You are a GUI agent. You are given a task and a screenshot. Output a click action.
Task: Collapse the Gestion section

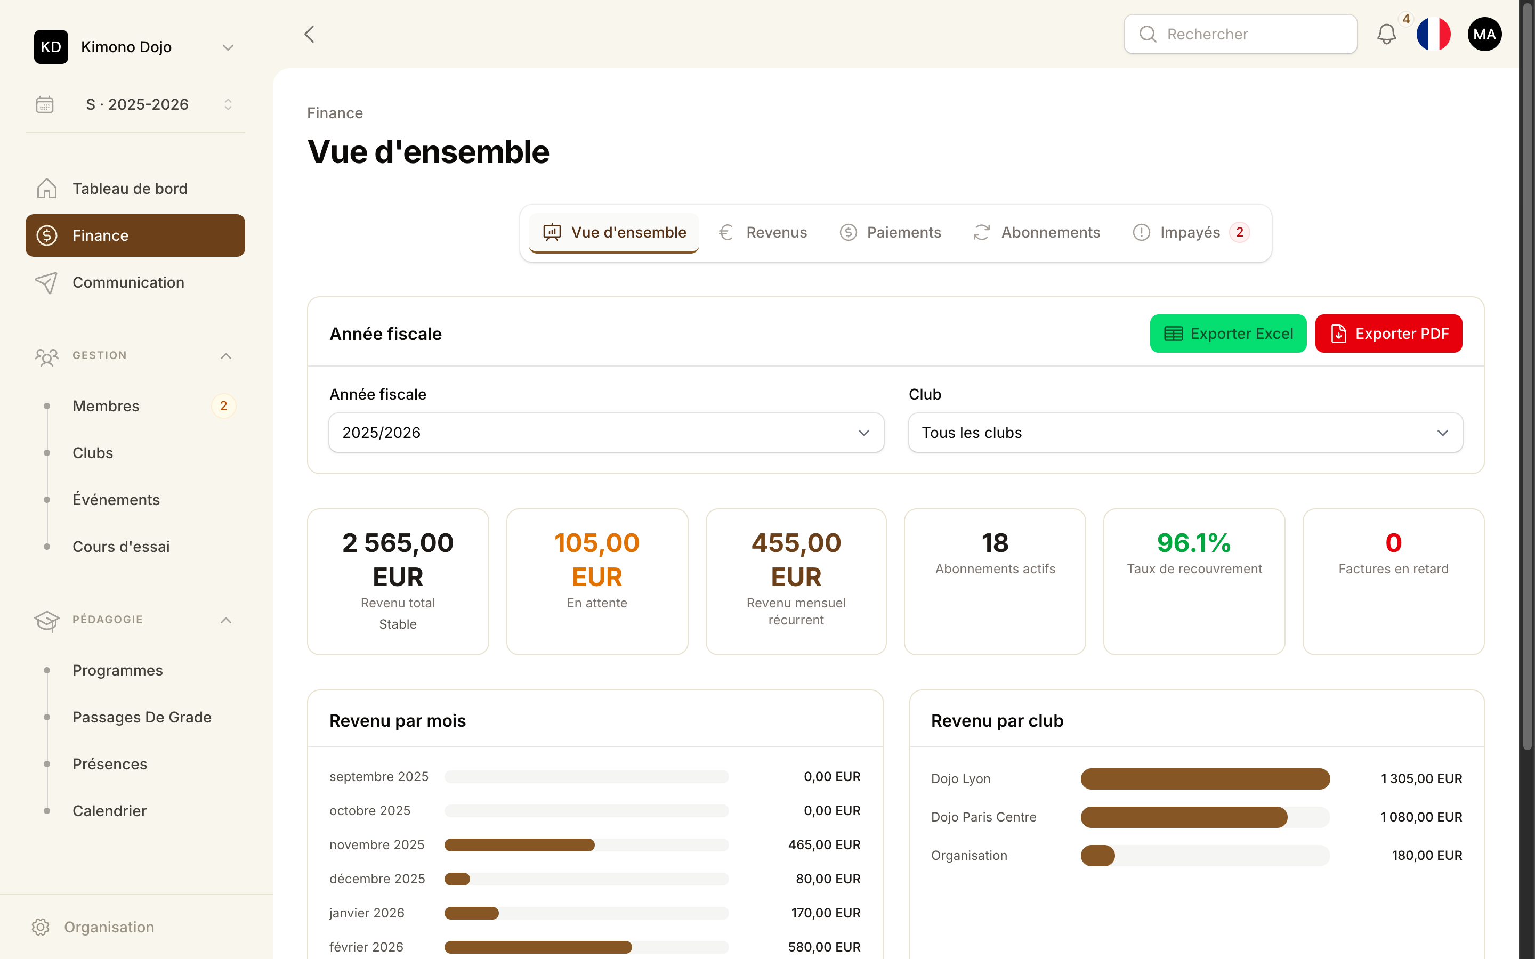[x=226, y=356]
